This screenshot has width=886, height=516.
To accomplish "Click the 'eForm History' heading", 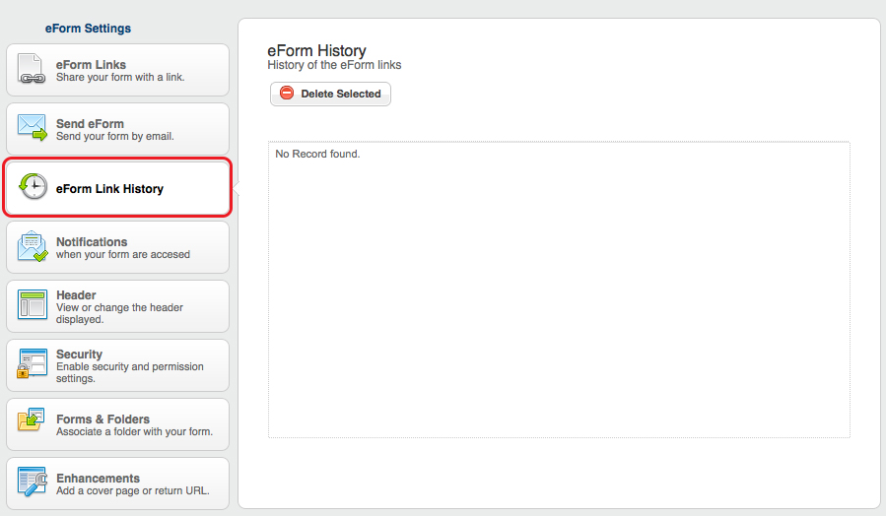I will [316, 51].
